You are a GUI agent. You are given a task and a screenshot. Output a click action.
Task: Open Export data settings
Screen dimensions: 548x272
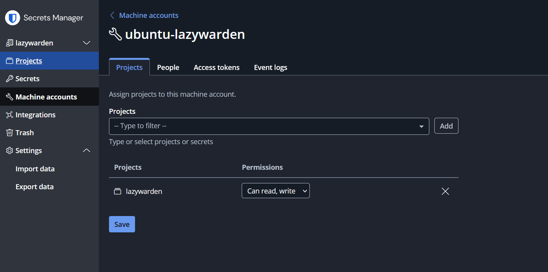tap(35, 187)
